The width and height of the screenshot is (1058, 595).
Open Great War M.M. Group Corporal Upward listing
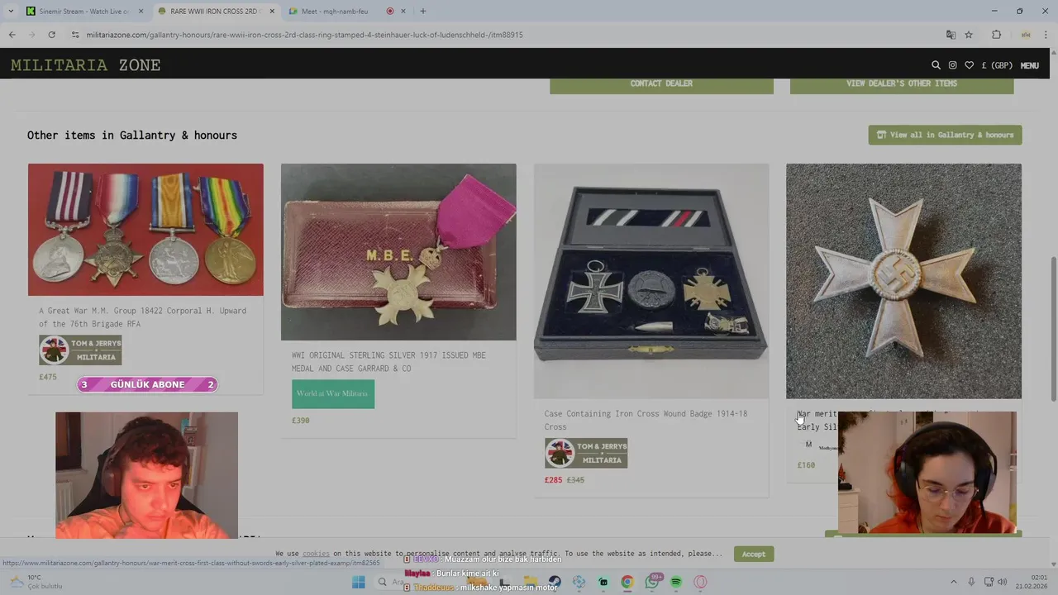[142, 317]
